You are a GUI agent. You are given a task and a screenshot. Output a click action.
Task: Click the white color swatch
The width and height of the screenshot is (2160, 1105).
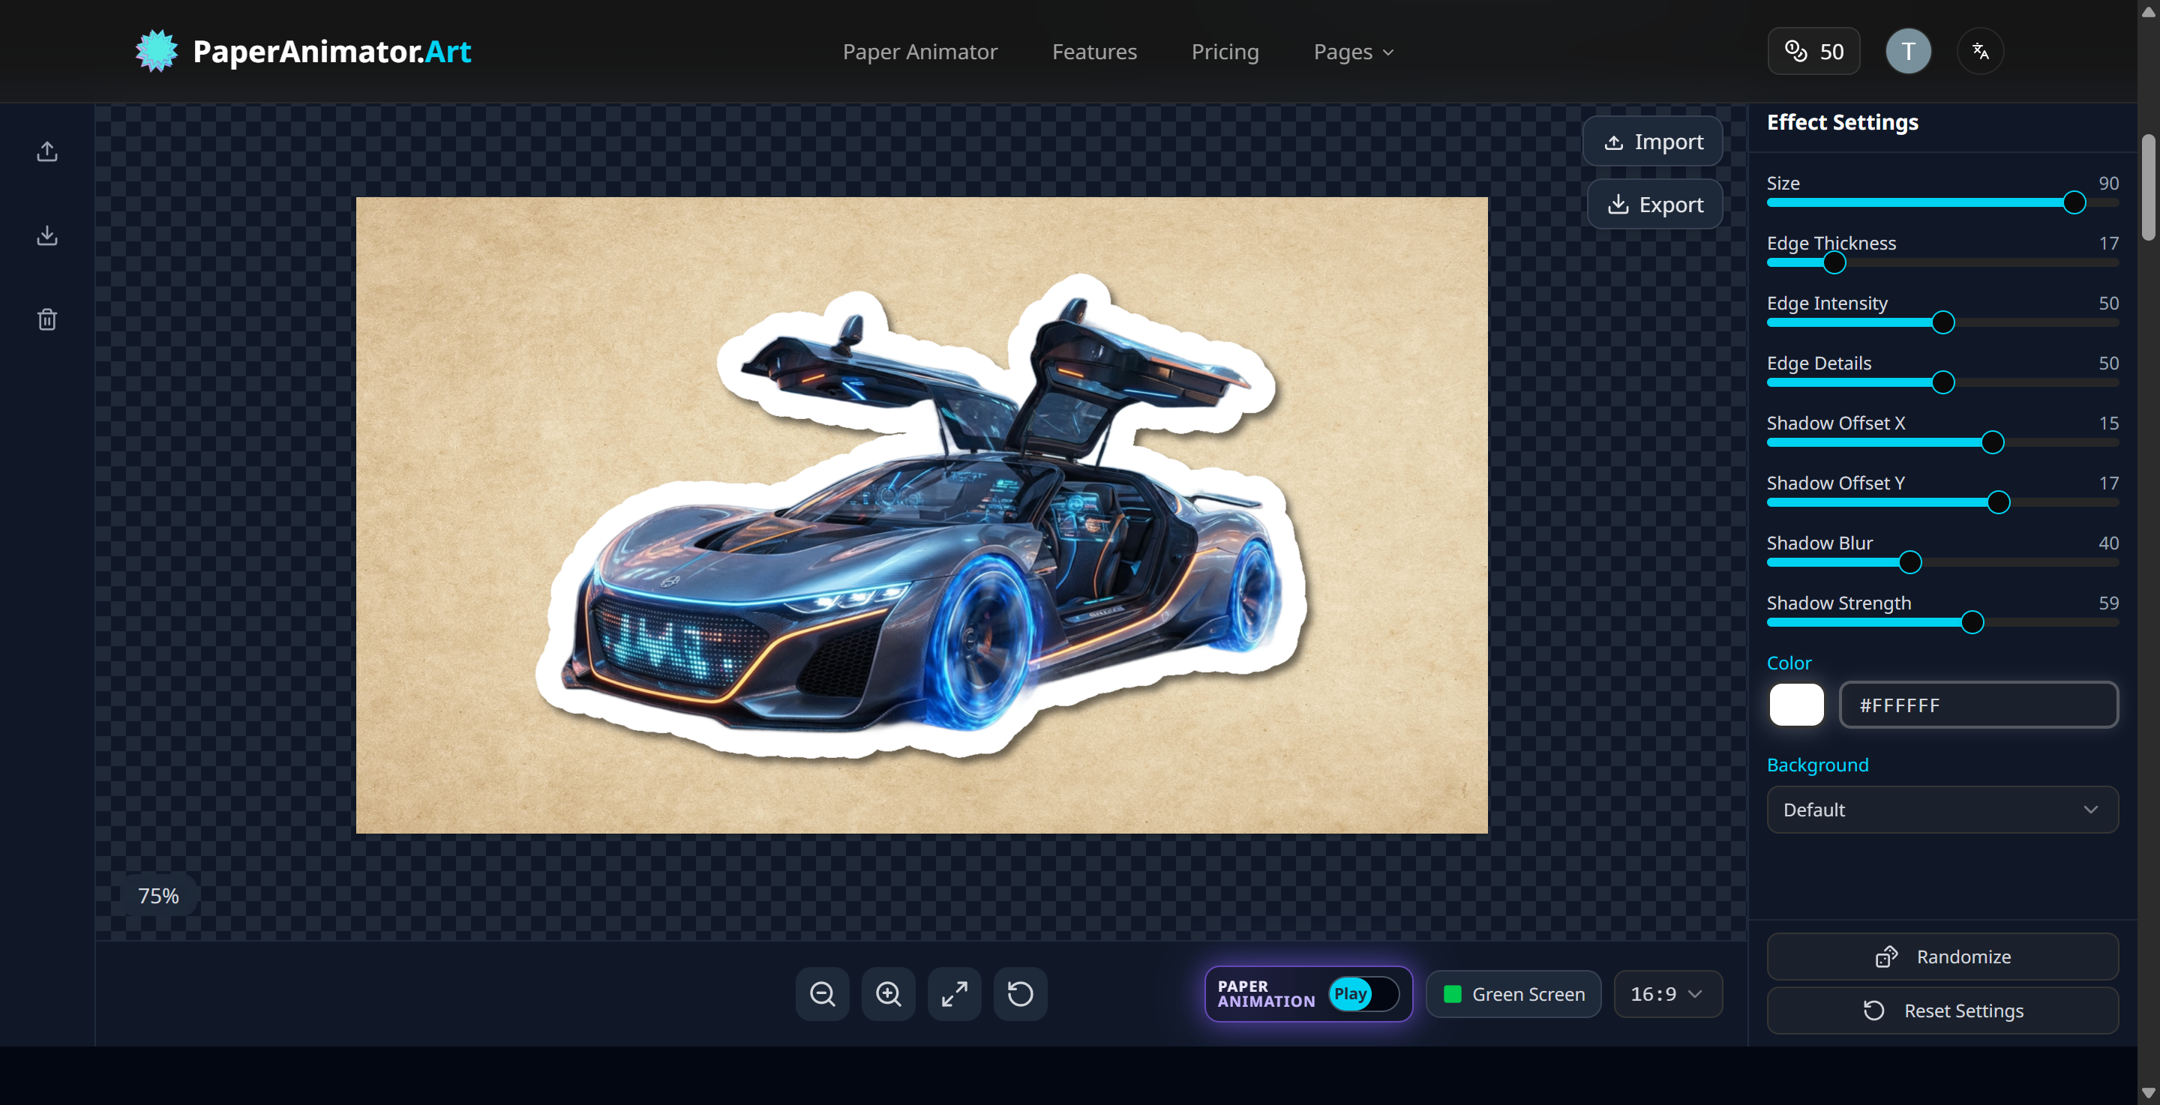tap(1796, 705)
